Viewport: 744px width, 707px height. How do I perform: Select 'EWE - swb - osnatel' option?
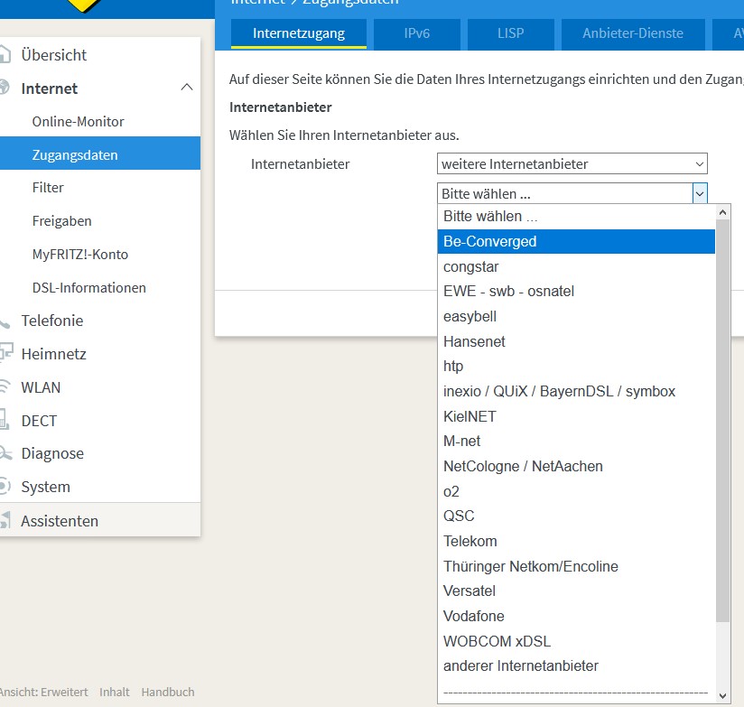[576, 292]
